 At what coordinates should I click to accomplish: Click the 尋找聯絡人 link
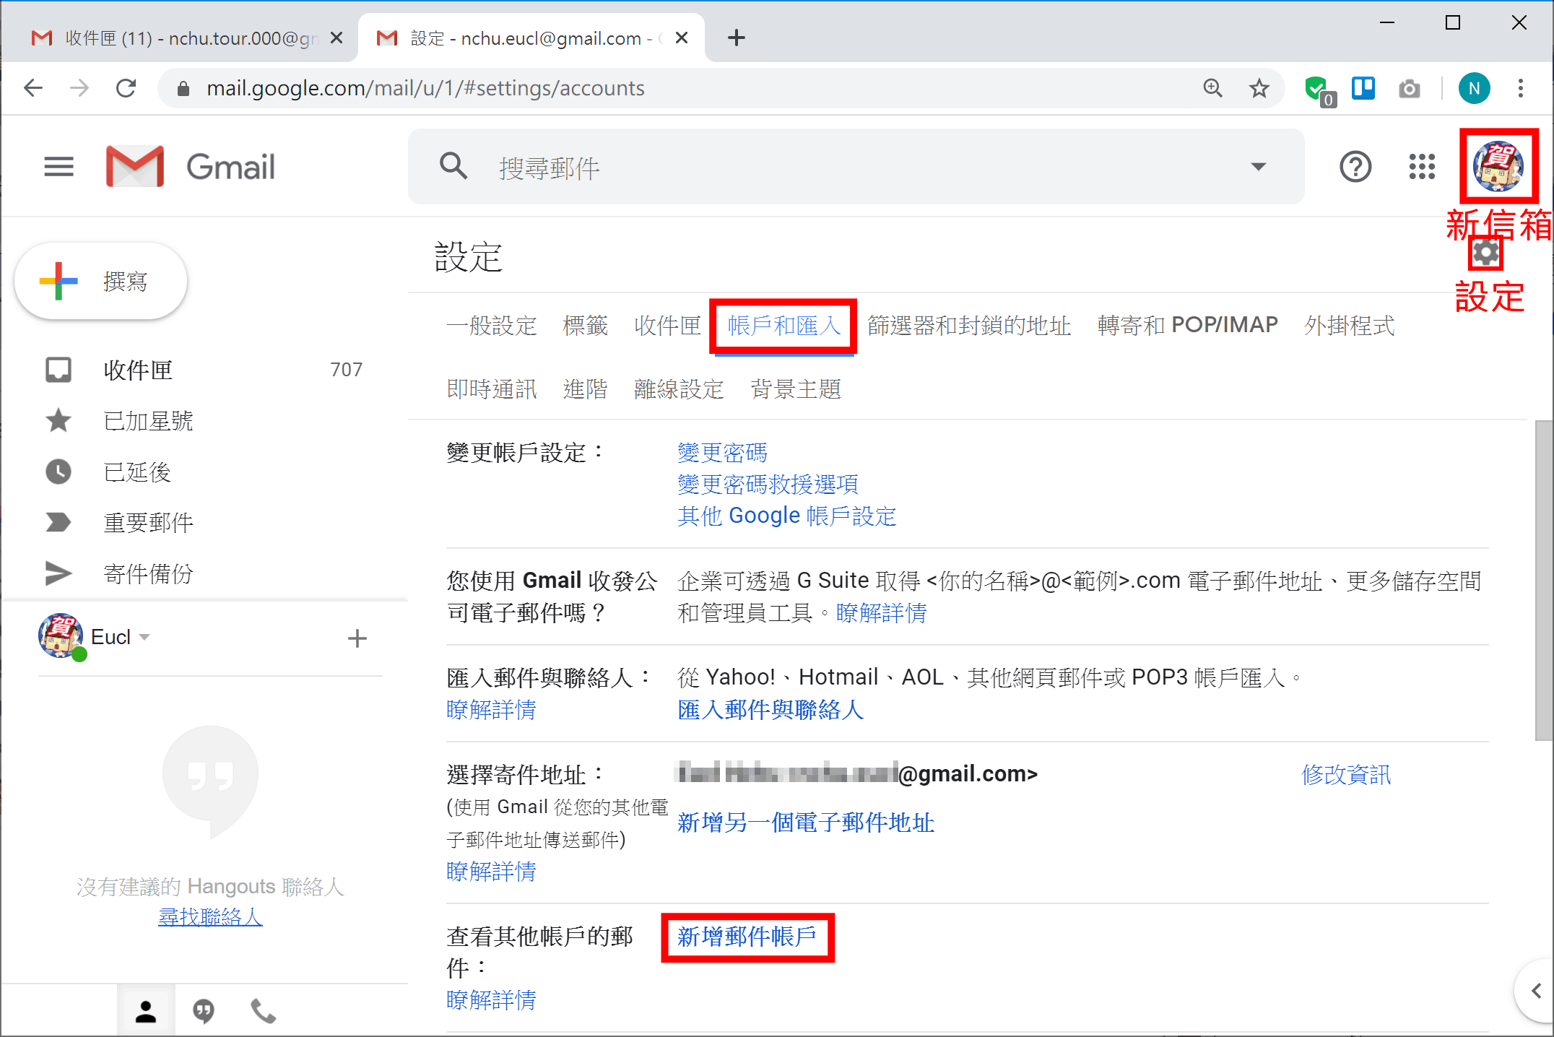(210, 917)
